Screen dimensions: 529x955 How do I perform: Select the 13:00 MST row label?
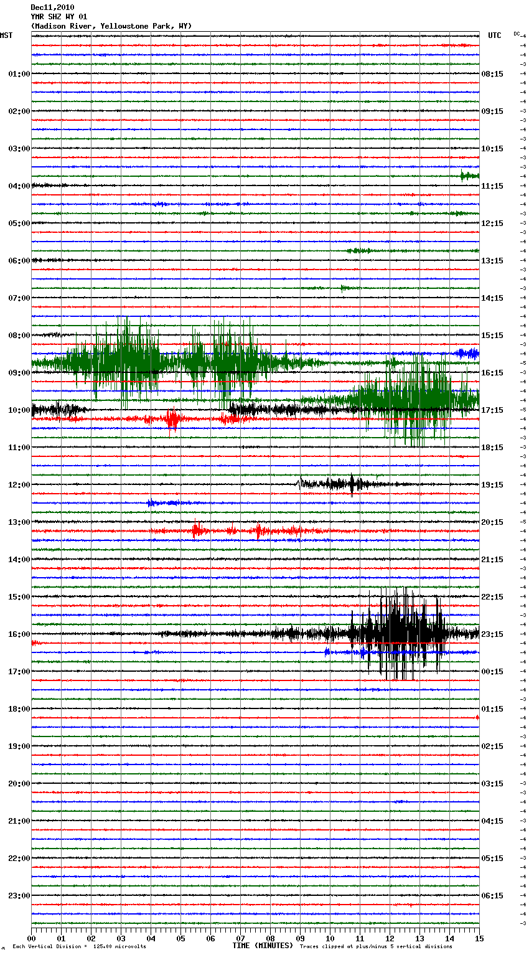[19, 522]
